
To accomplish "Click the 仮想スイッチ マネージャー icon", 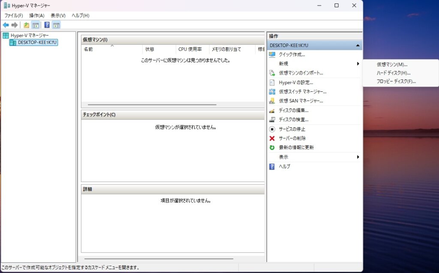I will (x=272, y=91).
